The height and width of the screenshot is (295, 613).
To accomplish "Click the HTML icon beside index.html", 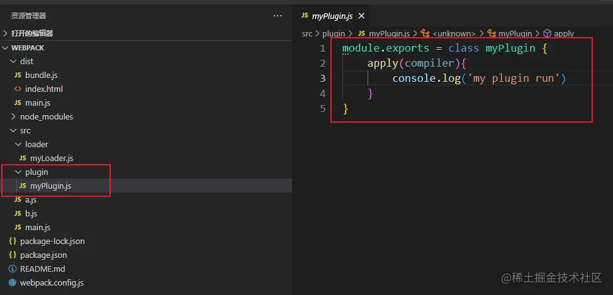I will [x=18, y=89].
